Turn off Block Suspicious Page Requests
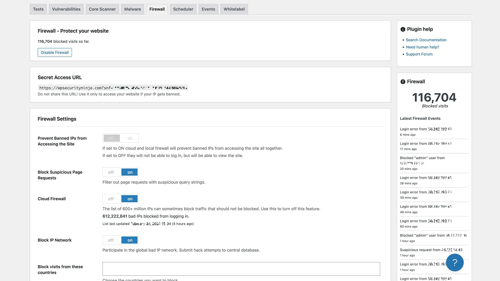This screenshot has height=281, width=500. click(111, 172)
